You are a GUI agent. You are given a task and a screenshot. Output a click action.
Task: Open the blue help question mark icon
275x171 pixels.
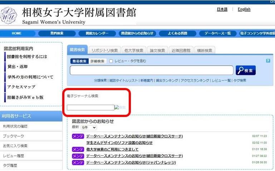coord(268,61)
